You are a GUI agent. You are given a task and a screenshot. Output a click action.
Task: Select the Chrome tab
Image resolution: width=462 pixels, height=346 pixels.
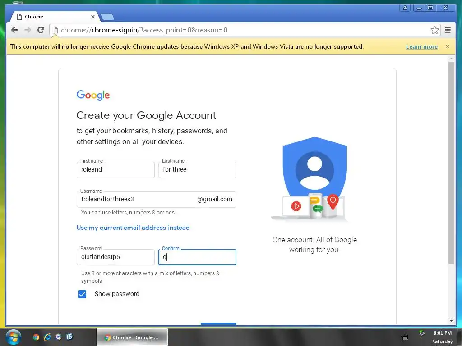click(x=55, y=17)
